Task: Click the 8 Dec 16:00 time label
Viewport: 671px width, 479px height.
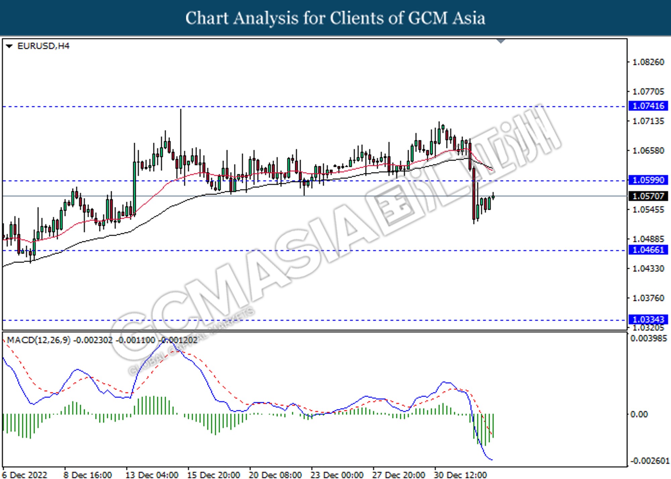Action: [x=88, y=475]
